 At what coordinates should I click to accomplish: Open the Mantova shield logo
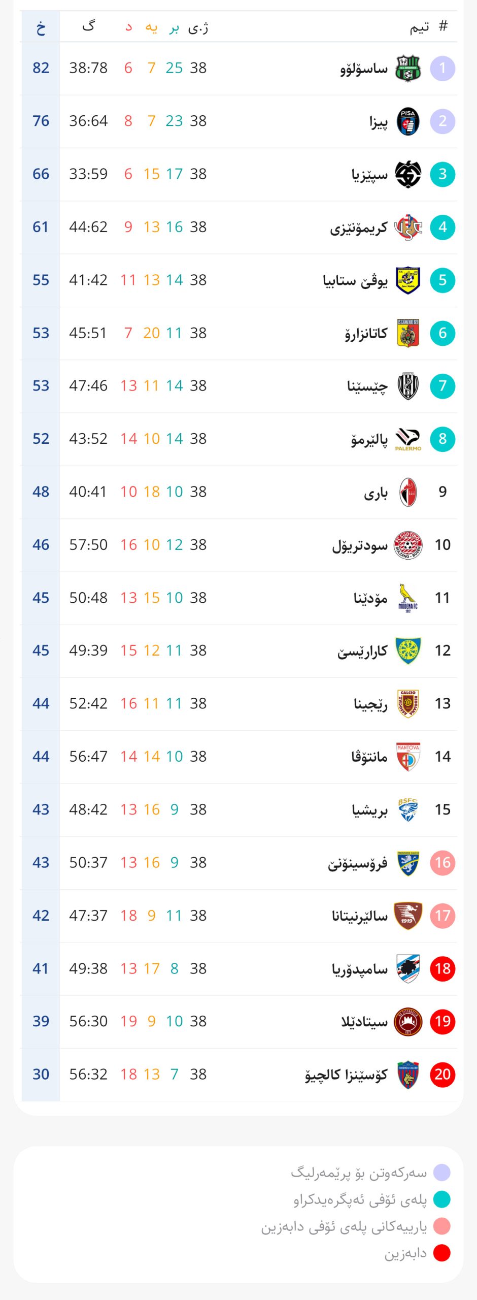(408, 757)
